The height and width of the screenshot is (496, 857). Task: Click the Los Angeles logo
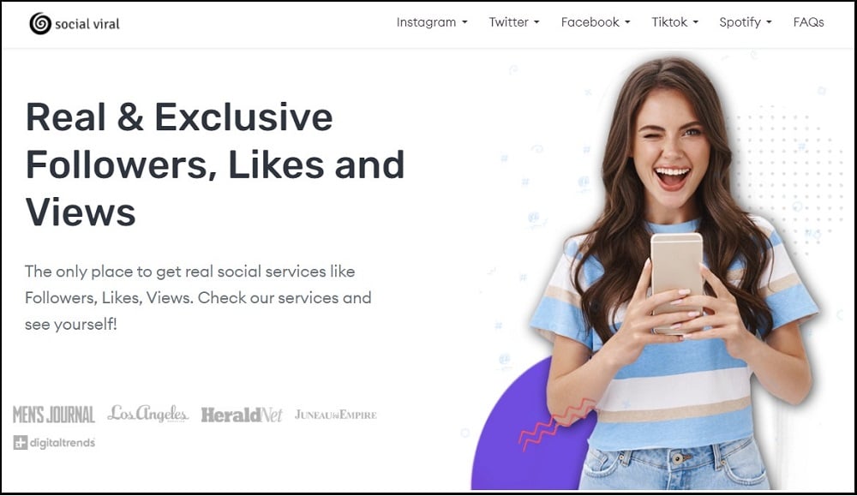(x=148, y=414)
